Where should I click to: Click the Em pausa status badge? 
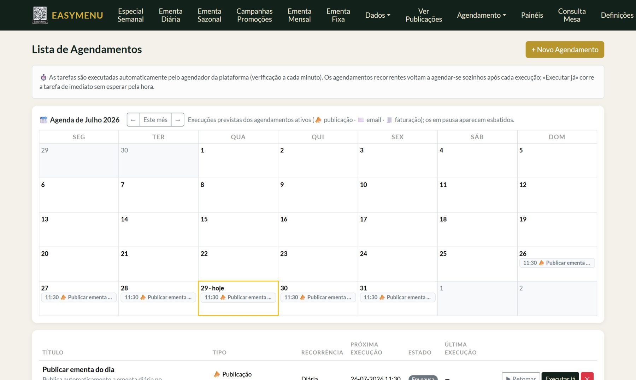[x=423, y=378]
